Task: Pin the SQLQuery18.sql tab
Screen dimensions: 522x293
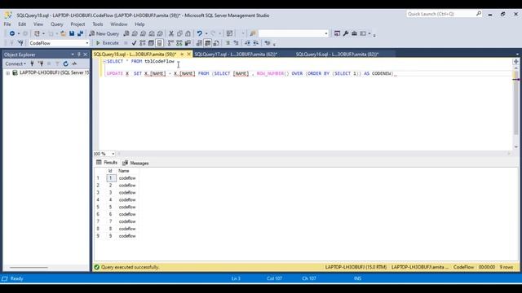Action: pyautogui.click(x=182, y=55)
